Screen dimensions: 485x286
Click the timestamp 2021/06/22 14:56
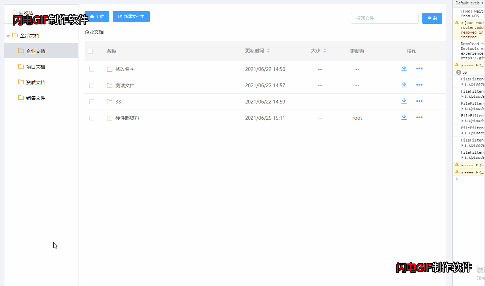tap(265, 69)
